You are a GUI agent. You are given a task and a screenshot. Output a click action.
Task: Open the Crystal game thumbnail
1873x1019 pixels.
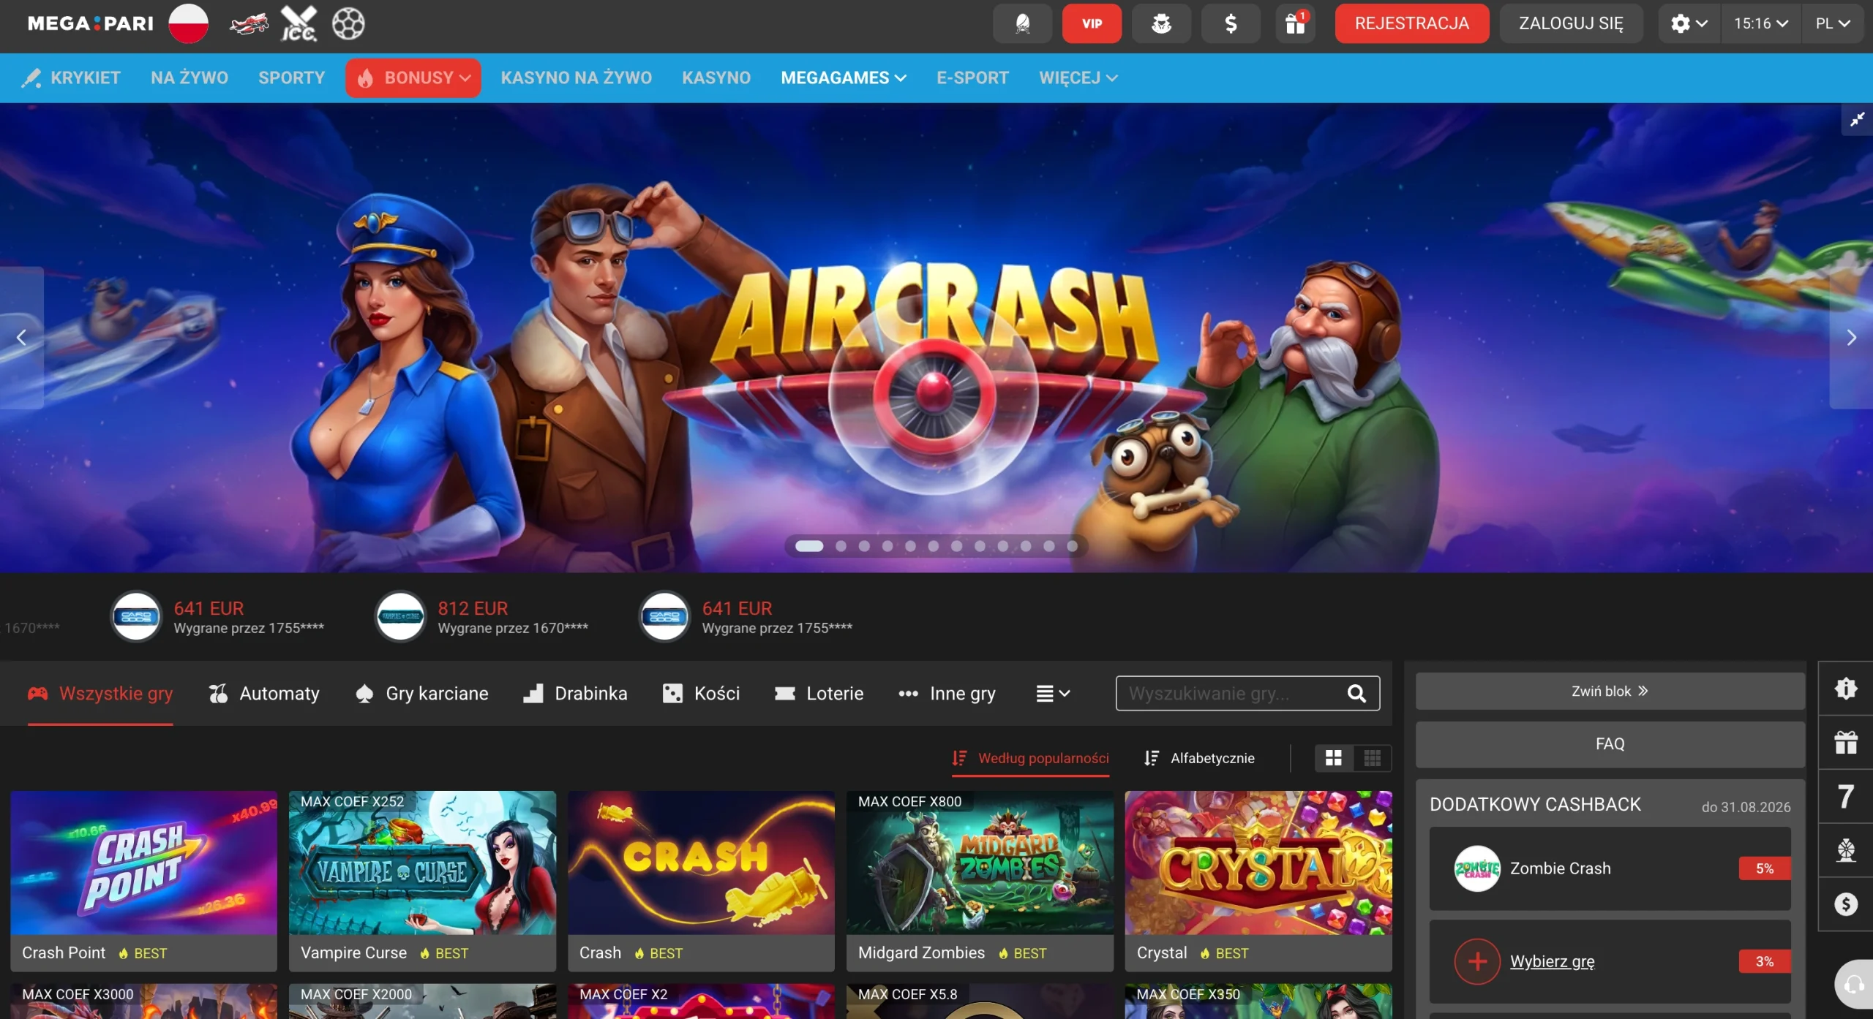(1258, 863)
